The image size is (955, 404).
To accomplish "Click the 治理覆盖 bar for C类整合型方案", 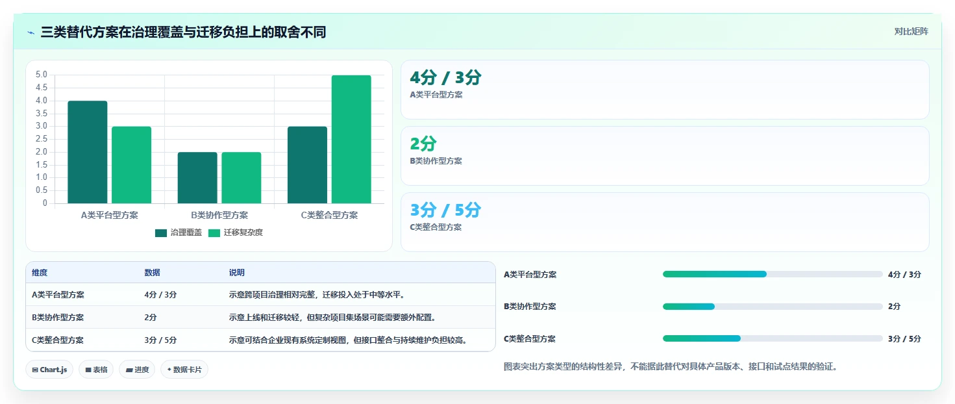I will [308, 165].
